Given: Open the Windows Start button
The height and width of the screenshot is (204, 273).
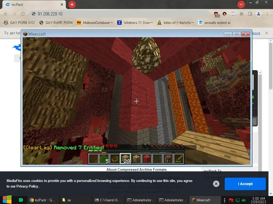Looking at the screenshot, I should point(7,200).
